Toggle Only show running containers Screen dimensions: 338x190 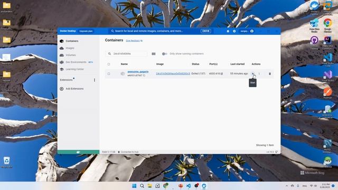tap(164, 54)
